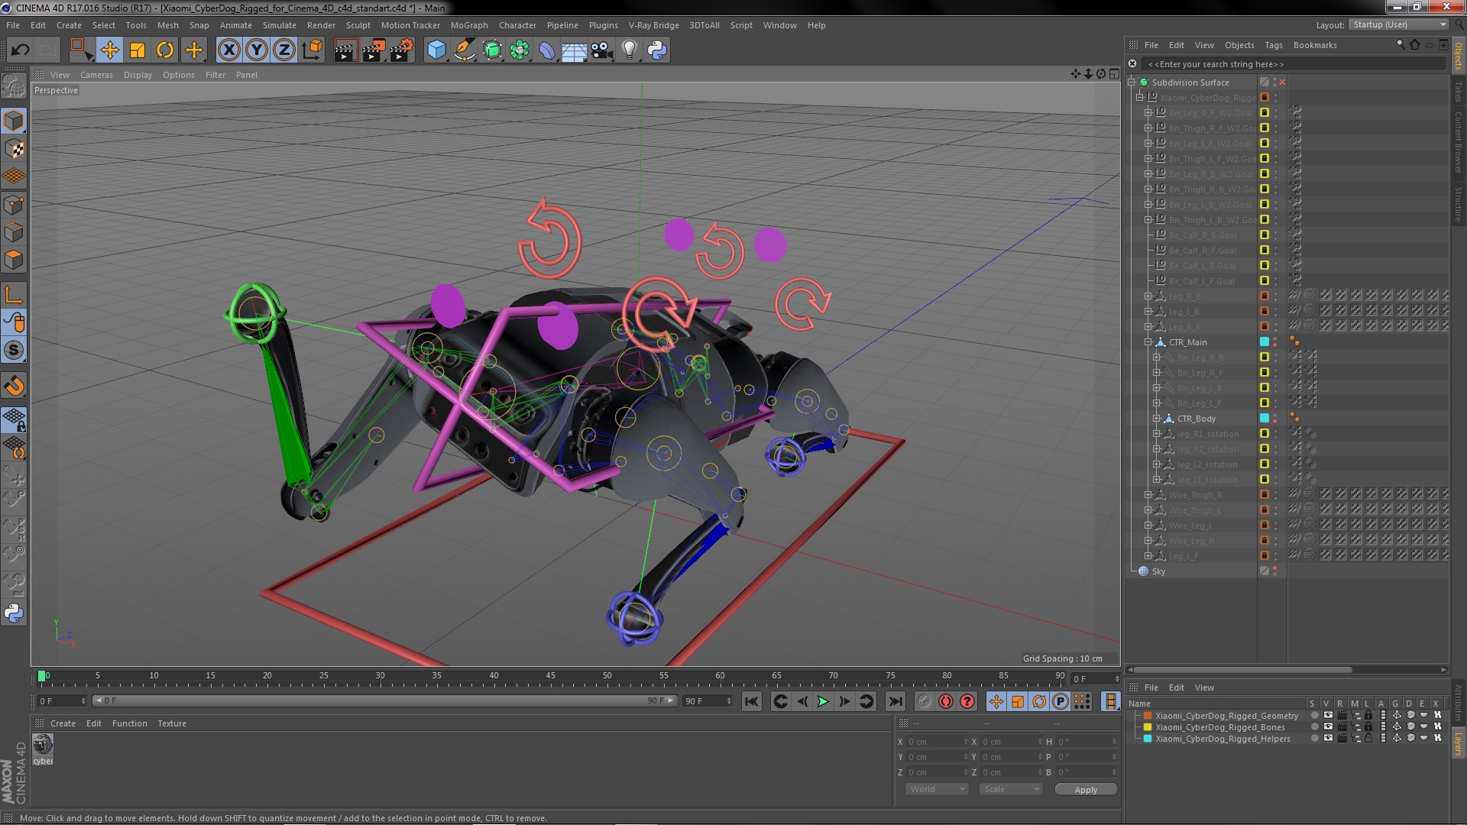Toggle Z axis lock
Viewport: 1467px width, 825px height.
point(284,50)
